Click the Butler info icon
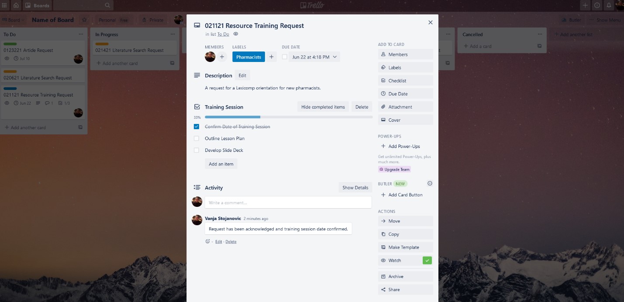 pos(430,184)
